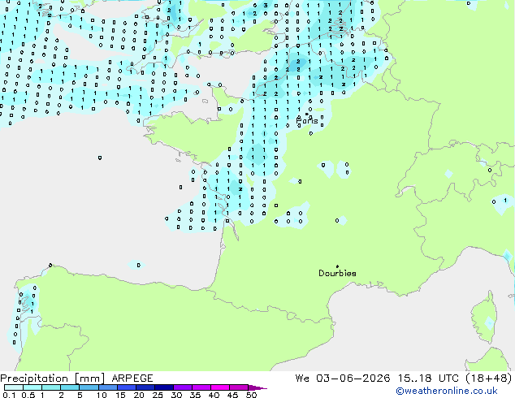Pick the 0.5–1 mm light cyan swatch
Image resolution: width=515 pixels, height=398 pixels.
32,387
